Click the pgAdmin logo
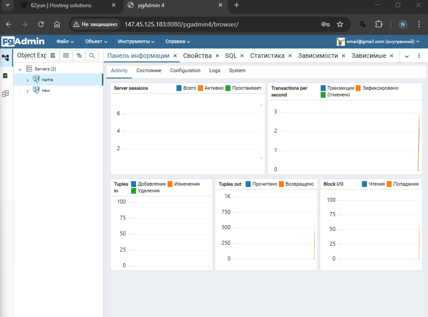 point(23,42)
